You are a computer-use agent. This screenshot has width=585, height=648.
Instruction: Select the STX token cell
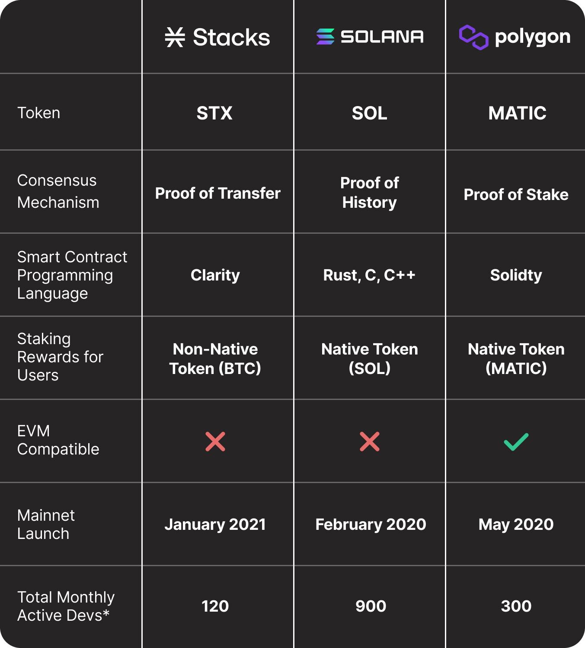[214, 113]
